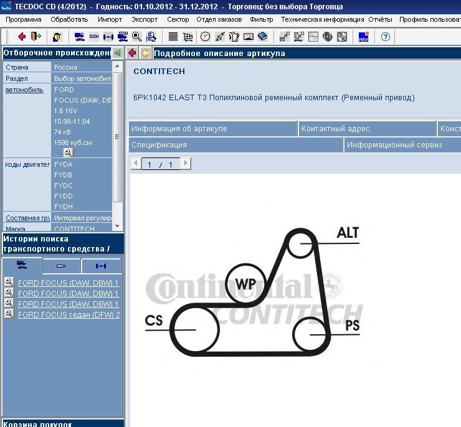
Task: Click left panel scrollbar up arrow
Action: tap(117, 67)
